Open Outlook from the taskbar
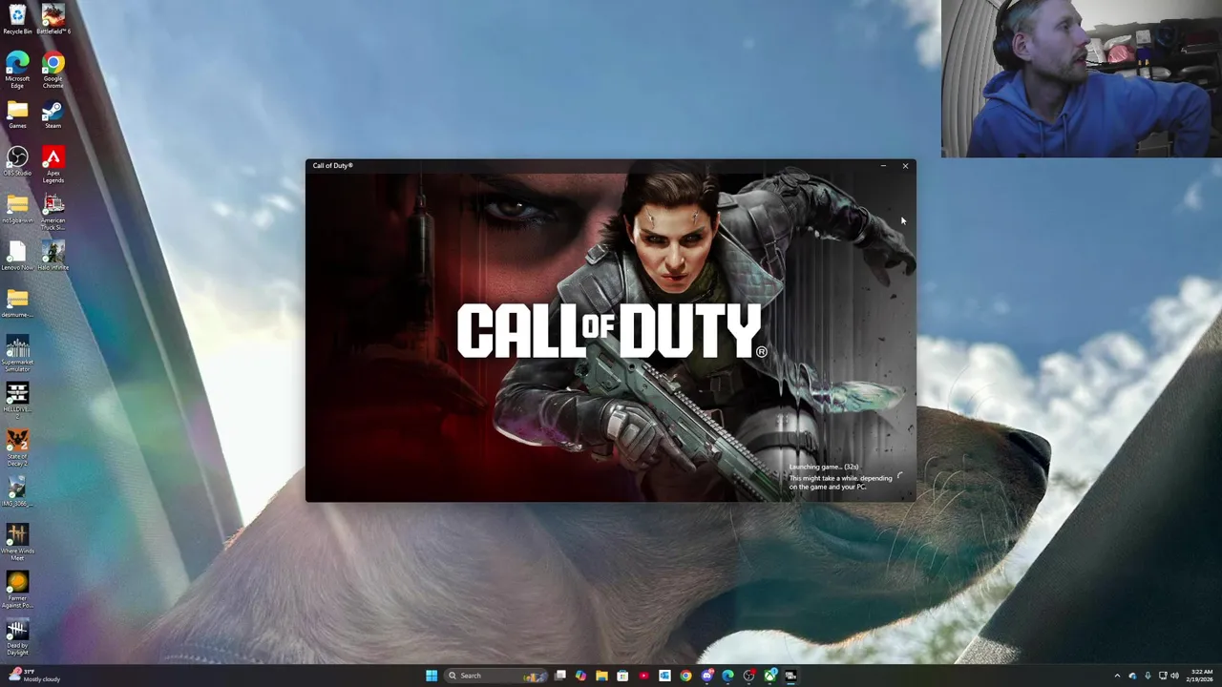Image resolution: width=1222 pixels, height=687 pixels. pyautogui.click(x=664, y=676)
